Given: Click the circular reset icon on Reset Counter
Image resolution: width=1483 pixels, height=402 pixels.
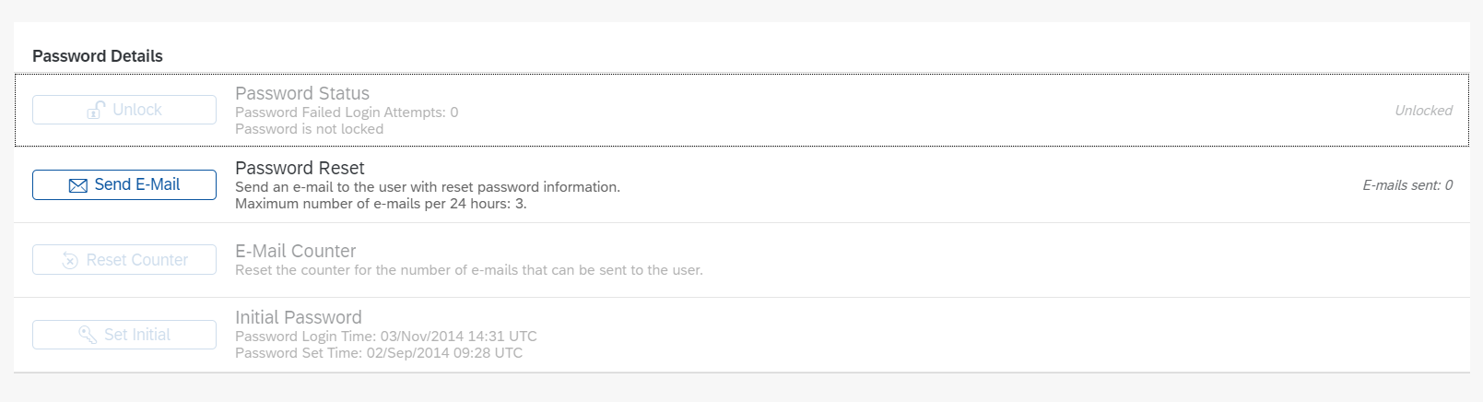Looking at the screenshot, I should pyautogui.click(x=70, y=261).
